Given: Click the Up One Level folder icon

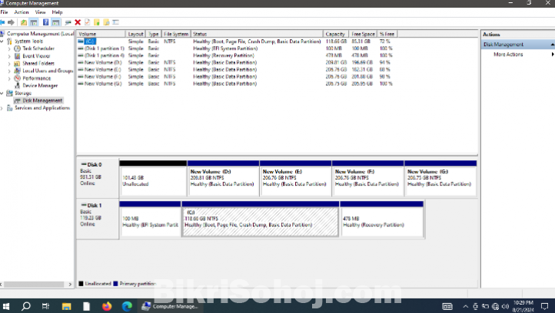Looking at the screenshot, I should (23, 22).
